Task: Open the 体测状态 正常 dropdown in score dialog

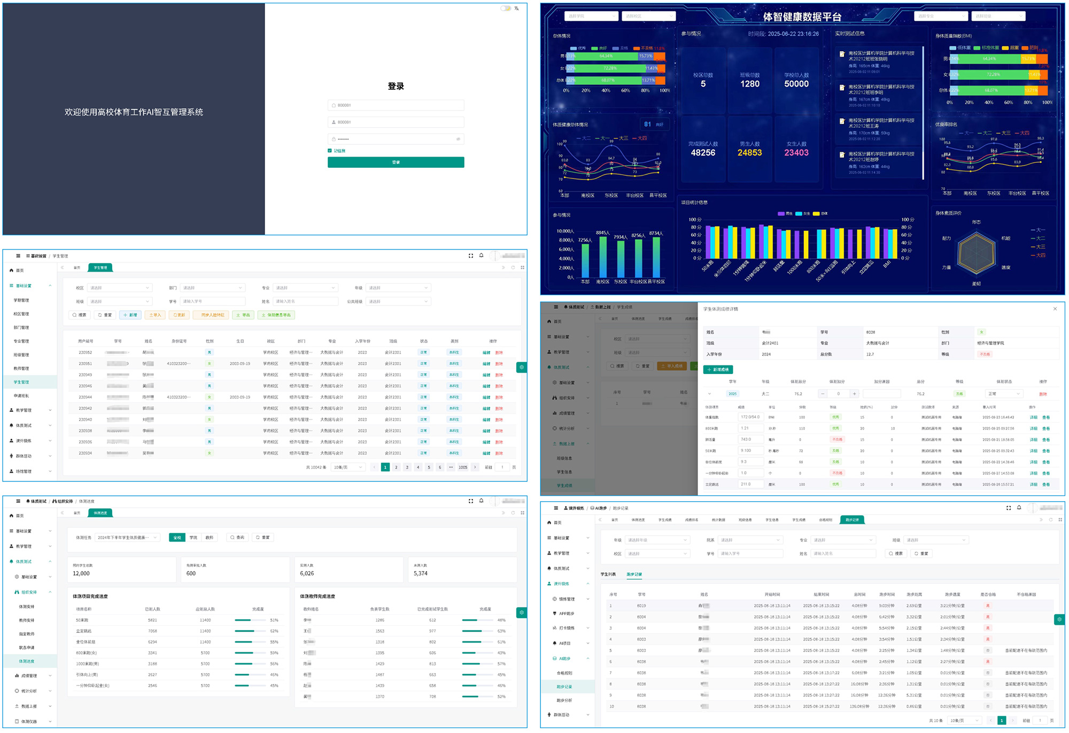Action: pyautogui.click(x=1003, y=394)
